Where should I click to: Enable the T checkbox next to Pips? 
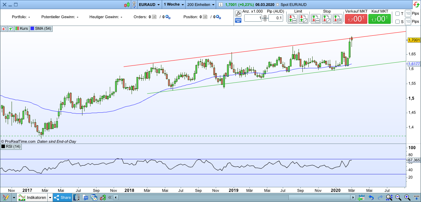[397, 13]
